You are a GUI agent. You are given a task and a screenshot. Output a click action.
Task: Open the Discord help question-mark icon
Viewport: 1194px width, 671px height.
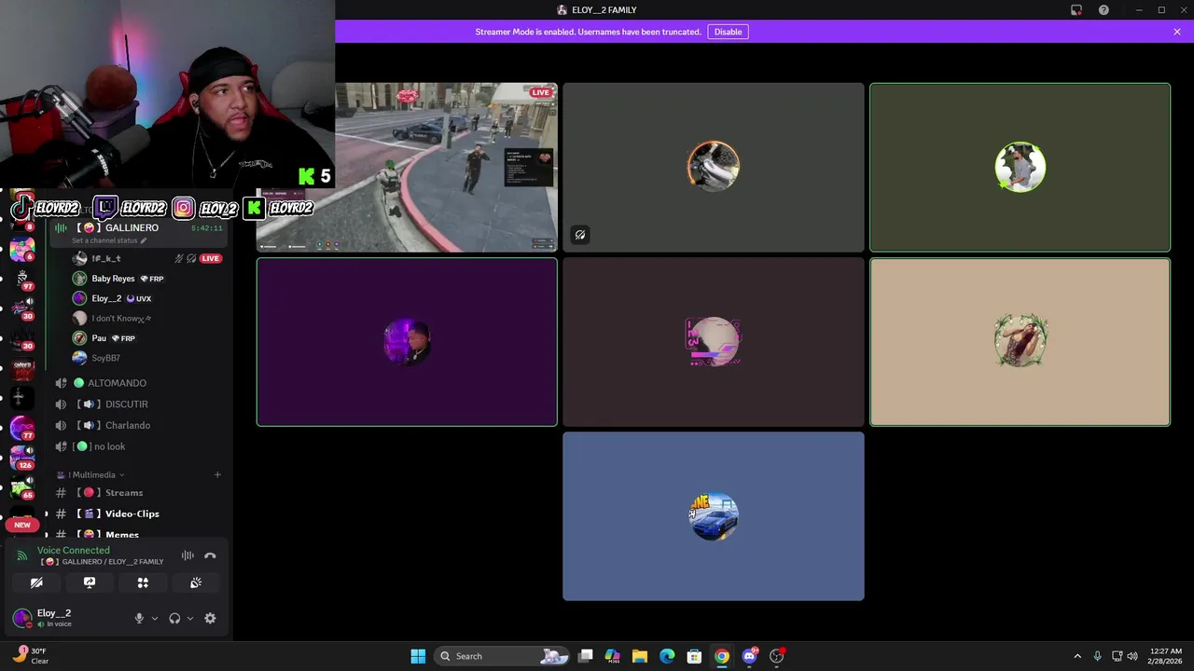[x=1104, y=10]
